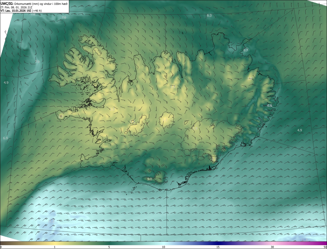This screenshot has width=327, height=249.
Task: Click the '7.6' value label on map
Action: (64, 18)
